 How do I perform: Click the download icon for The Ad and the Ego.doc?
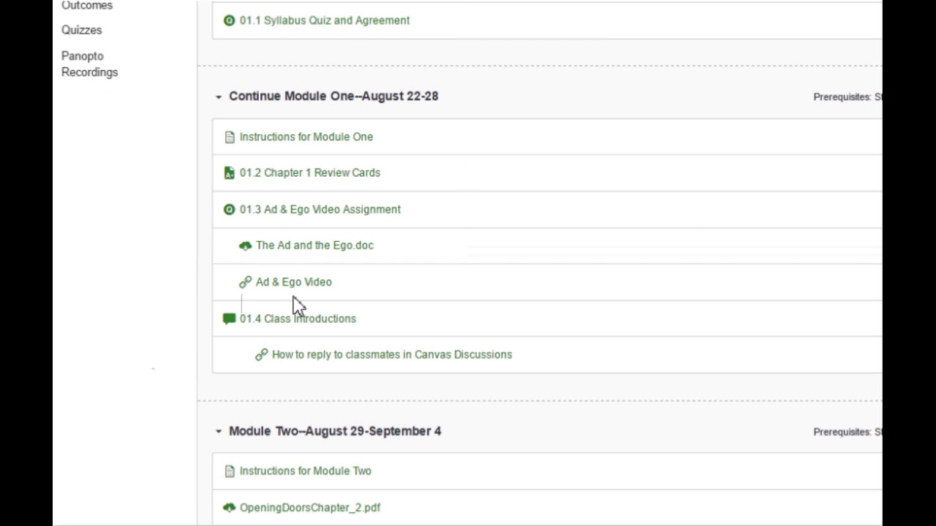point(245,245)
